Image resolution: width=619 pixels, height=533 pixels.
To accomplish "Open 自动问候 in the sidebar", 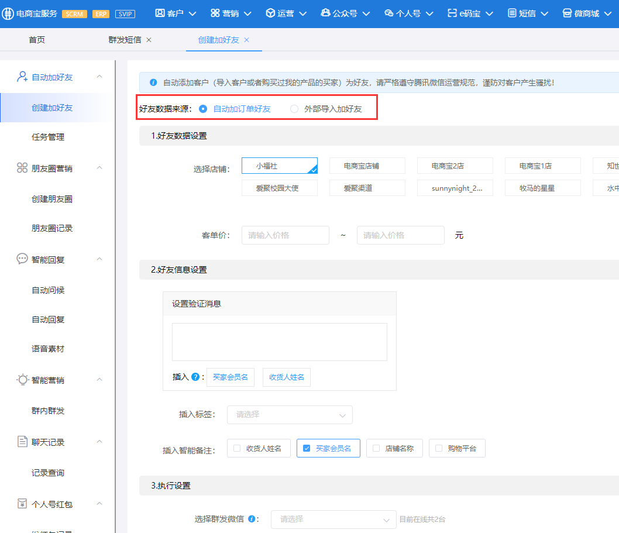I will tap(48, 290).
